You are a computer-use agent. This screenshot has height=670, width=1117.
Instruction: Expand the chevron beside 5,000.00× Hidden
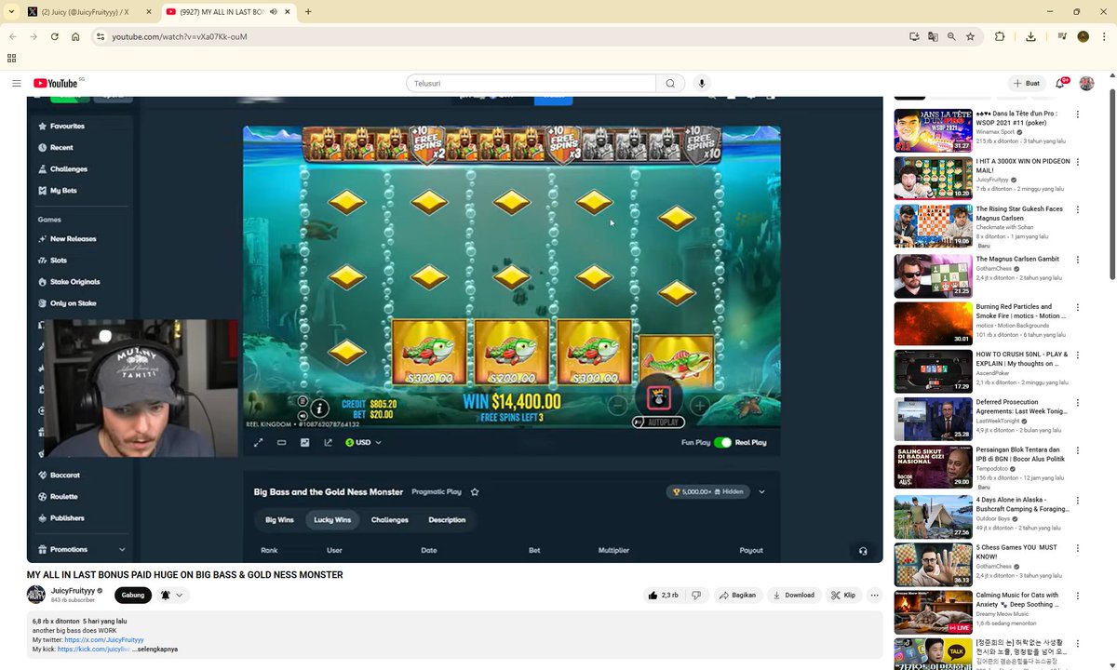click(761, 491)
